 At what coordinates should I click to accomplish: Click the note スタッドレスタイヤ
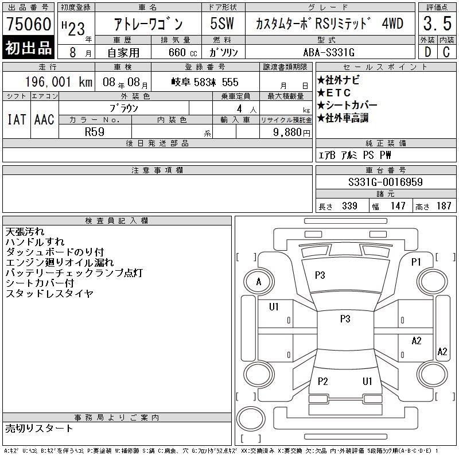pos(49,293)
